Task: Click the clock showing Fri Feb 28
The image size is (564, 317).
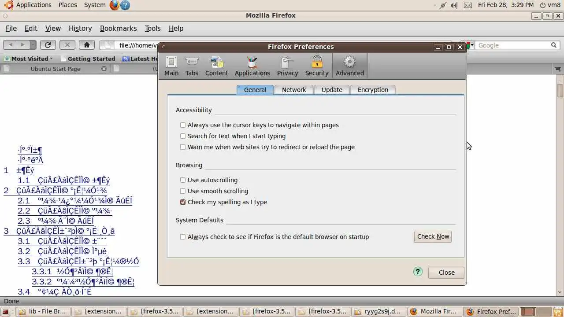Action: [506, 5]
